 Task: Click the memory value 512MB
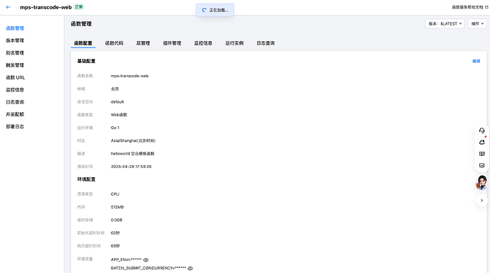click(117, 207)
